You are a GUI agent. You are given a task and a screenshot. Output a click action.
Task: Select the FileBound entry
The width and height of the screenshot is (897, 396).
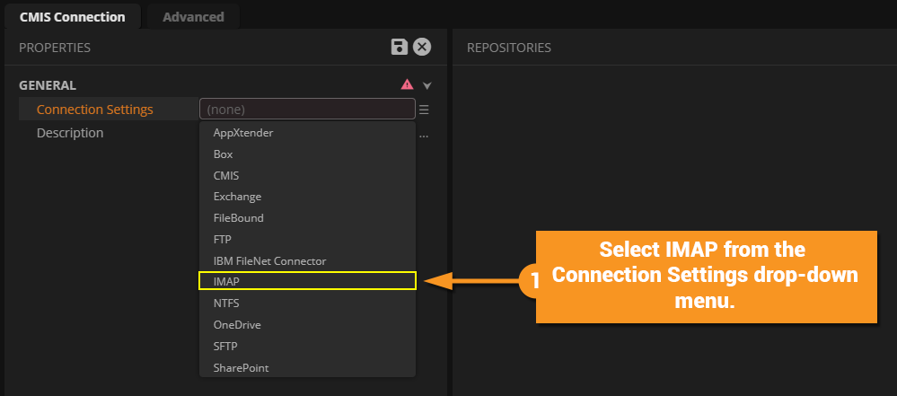[x=238, y=217]
